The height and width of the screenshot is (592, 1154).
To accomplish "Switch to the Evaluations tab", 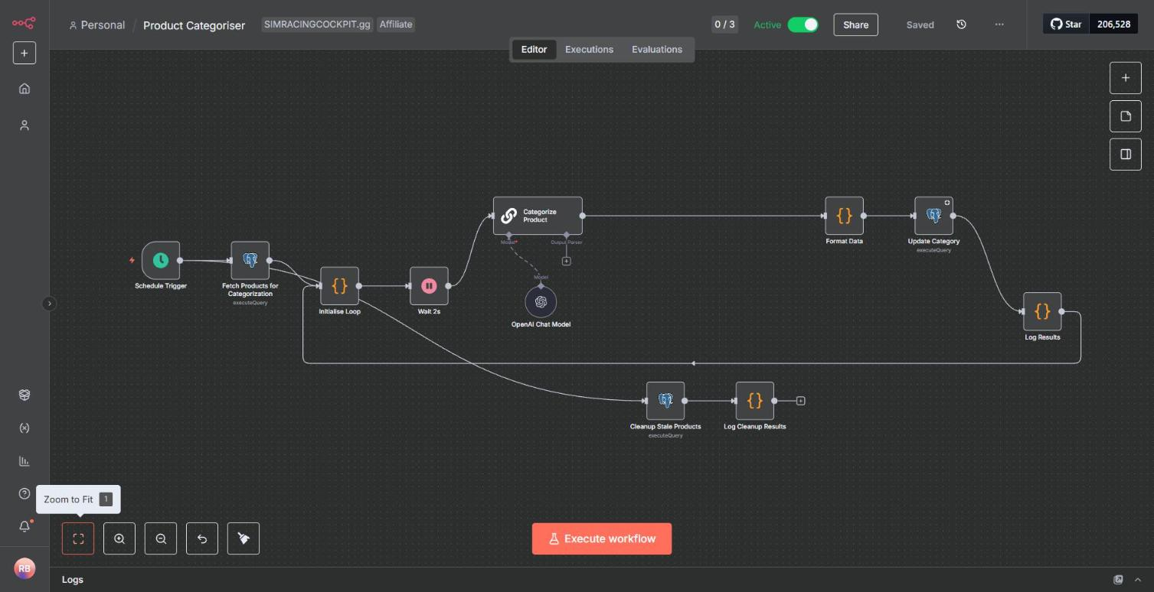I will pyautogui.click(x=657, y=50).
